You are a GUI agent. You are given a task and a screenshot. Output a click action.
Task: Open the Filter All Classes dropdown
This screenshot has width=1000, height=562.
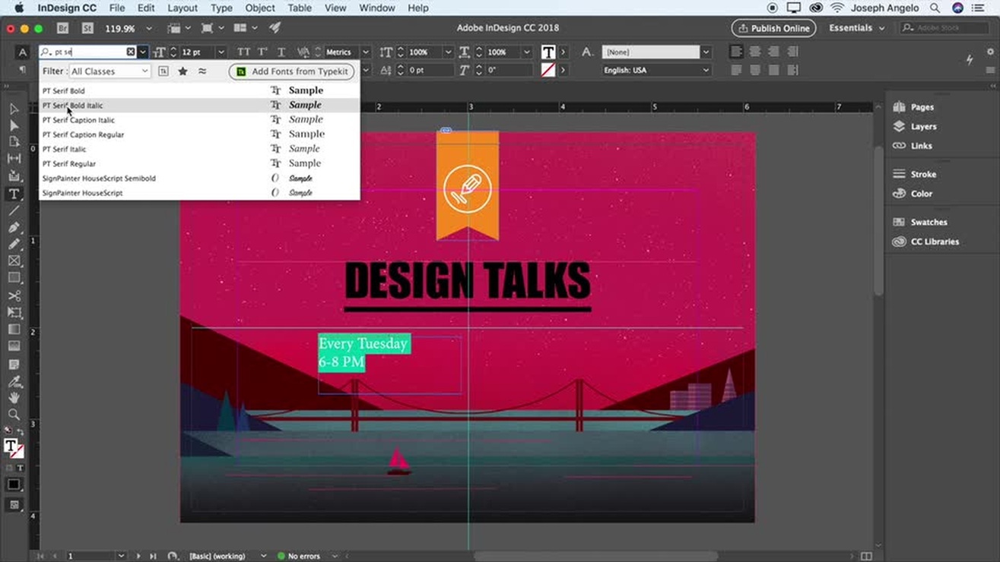tap(110, 71)
